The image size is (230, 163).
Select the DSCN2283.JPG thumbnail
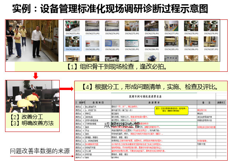(132, 43)
